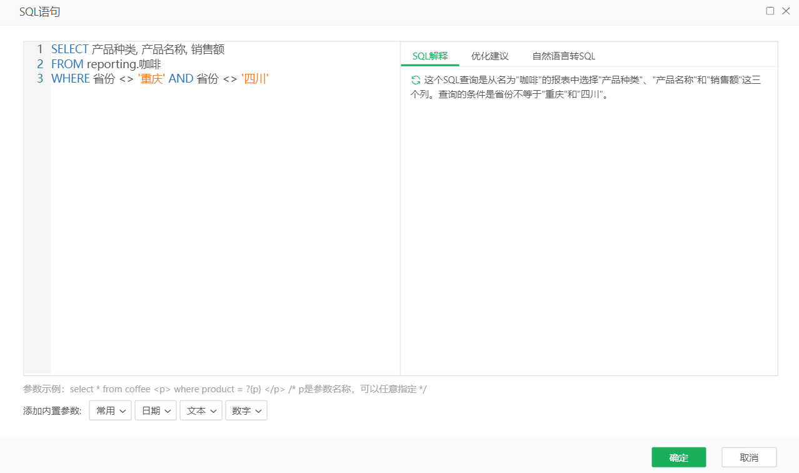Image resolution: width=799 pixels, height=473 pixels.
Task: Cancel the dialog with 取消
Action: pos(749,457)
